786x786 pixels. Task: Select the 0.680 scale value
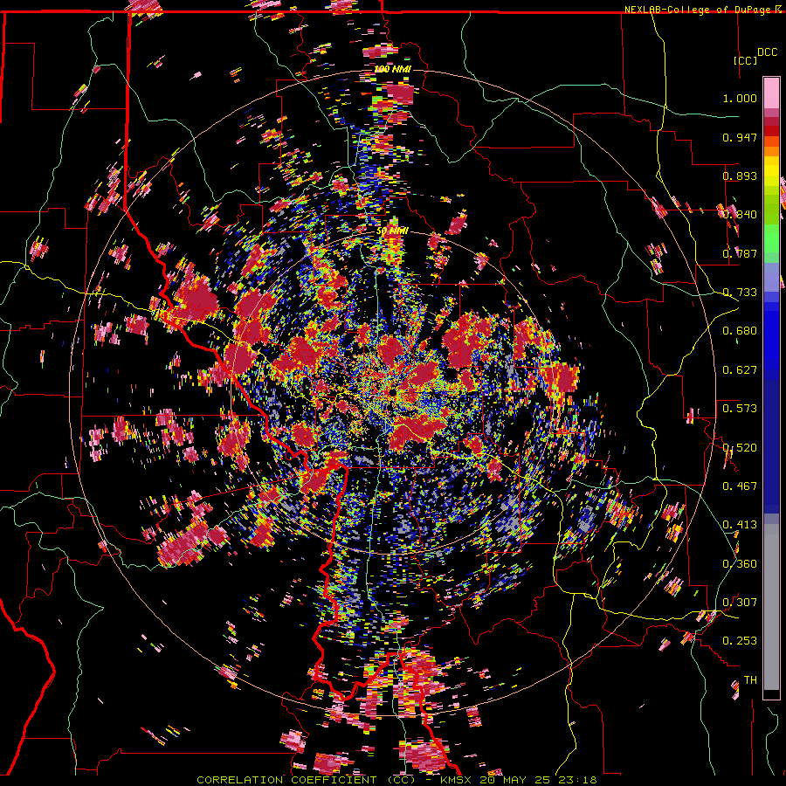(x=740, y=331)
